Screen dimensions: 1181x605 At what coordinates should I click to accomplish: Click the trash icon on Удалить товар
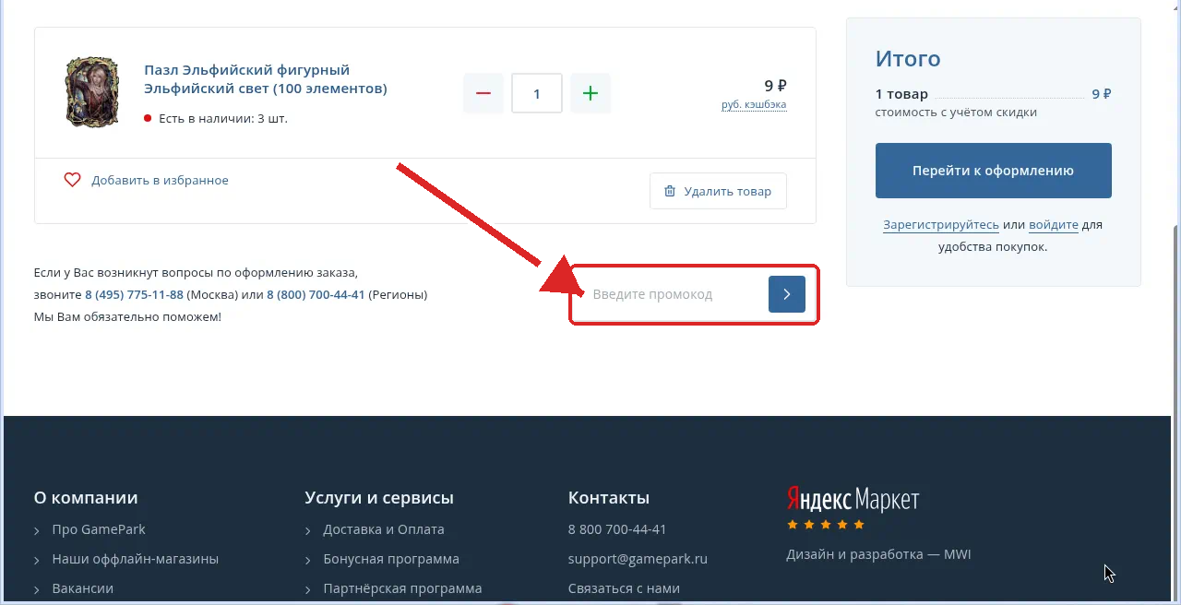pyautogui.click(x=670, y=191)
